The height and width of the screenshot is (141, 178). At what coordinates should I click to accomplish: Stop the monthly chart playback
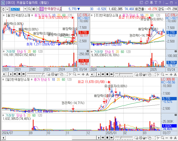pyautogui.click(x=19, y=74)
